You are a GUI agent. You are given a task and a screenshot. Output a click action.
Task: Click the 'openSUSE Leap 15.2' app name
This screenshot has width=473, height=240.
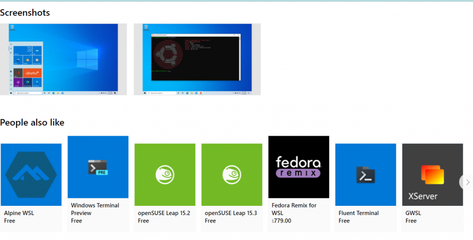164,213
